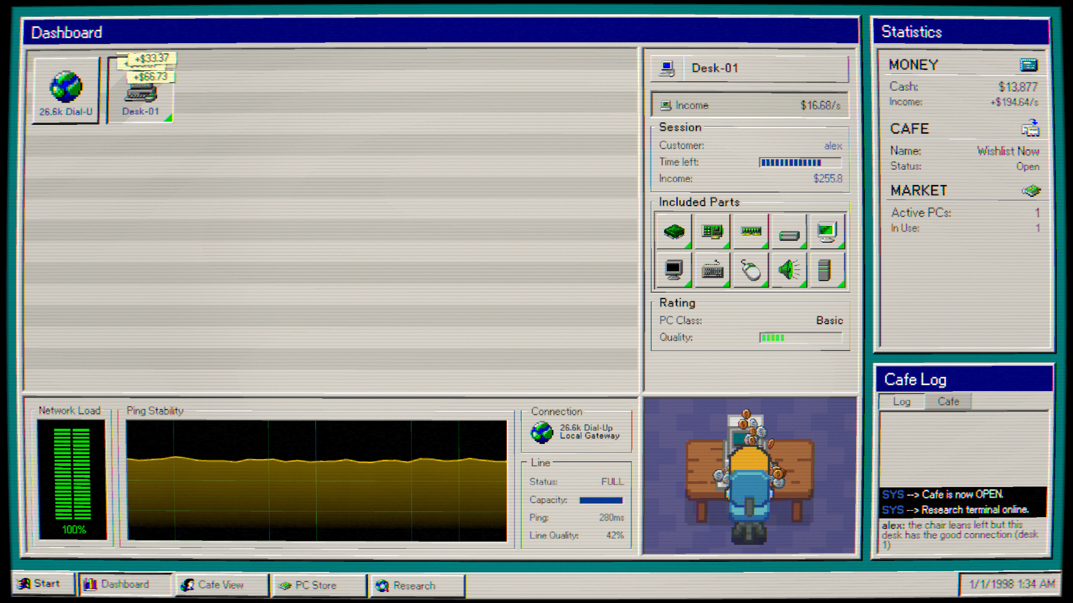
Task: Select the 26.6k Dial-Up globe tile
Action: 66,91
